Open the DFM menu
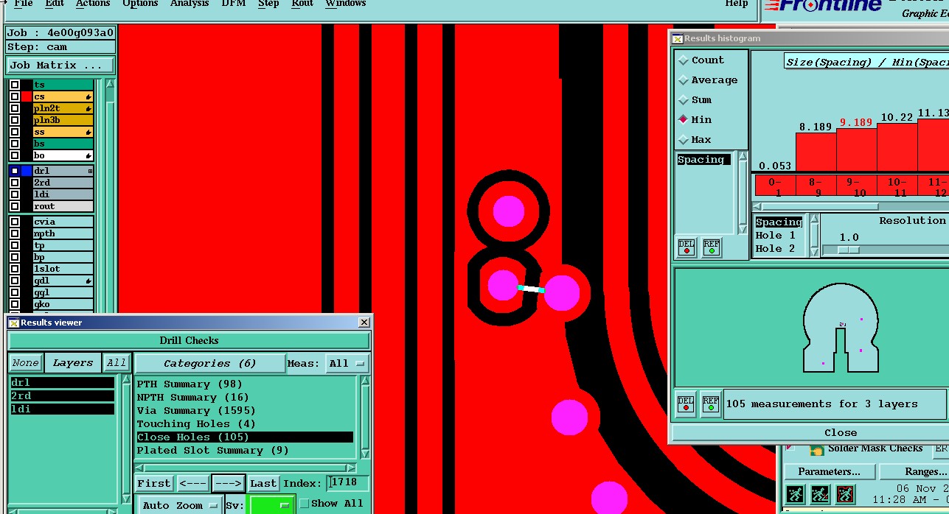The height and width of the screenshot is (514, 949). 234,4
